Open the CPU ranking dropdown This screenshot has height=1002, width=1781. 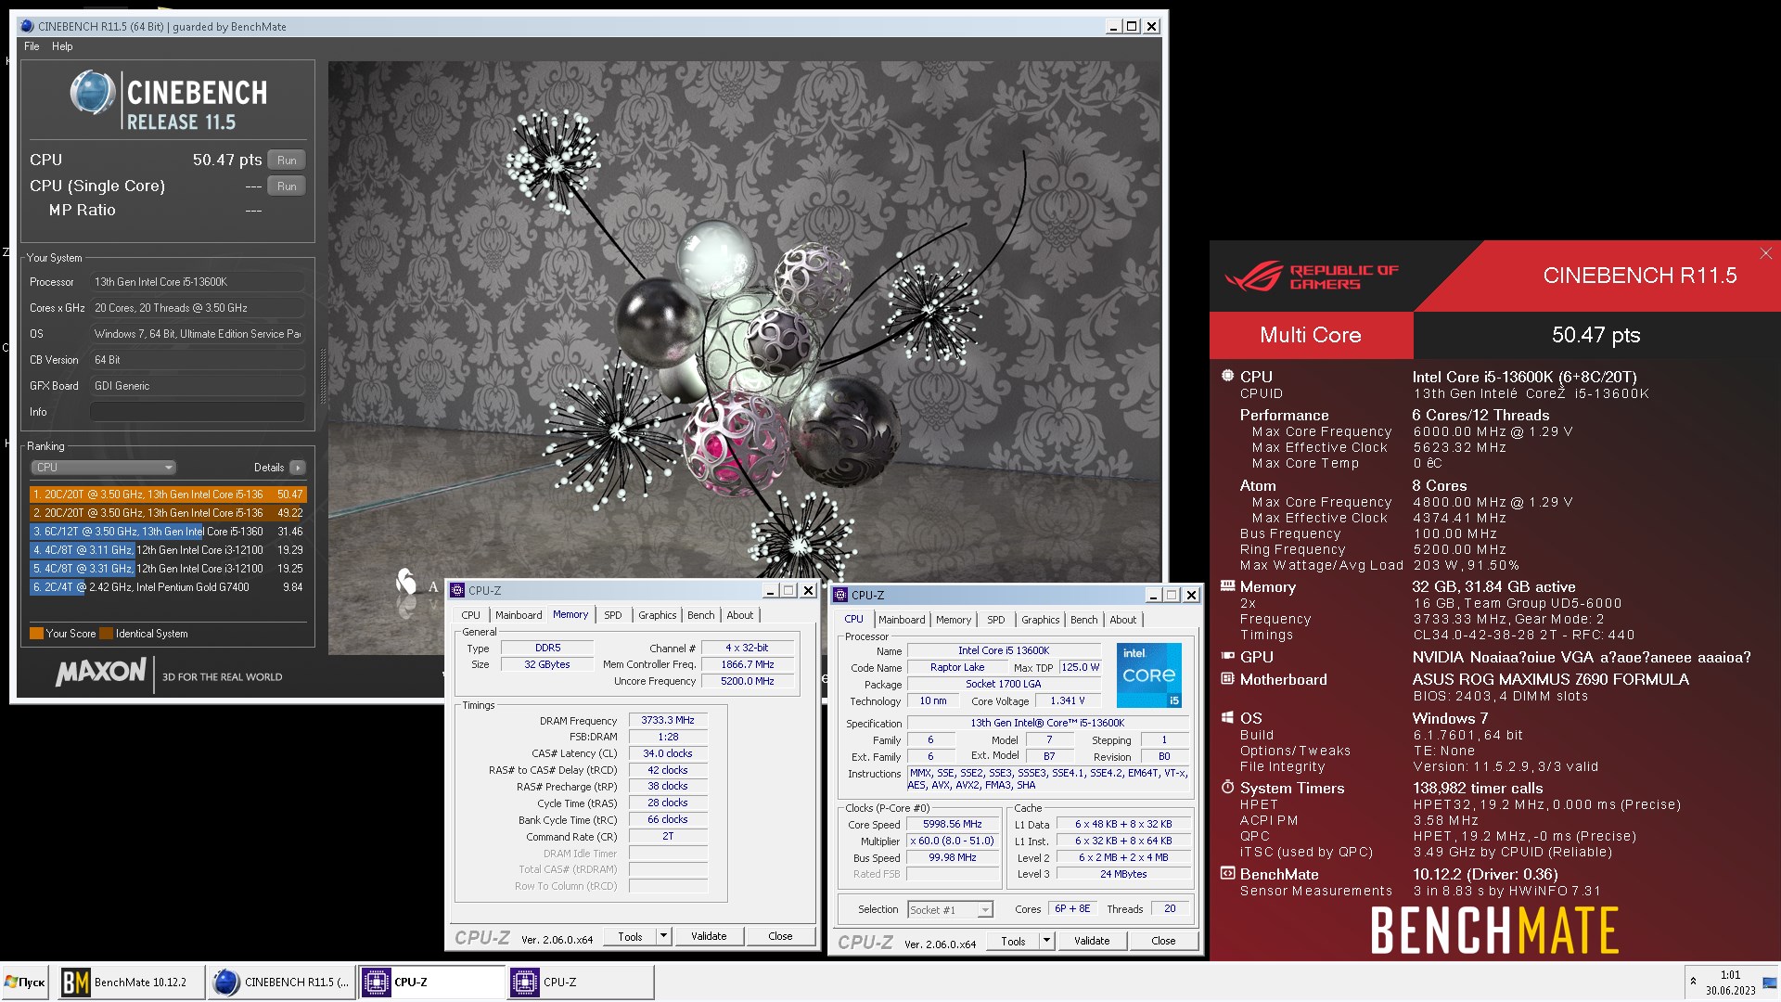coord(103,468)
